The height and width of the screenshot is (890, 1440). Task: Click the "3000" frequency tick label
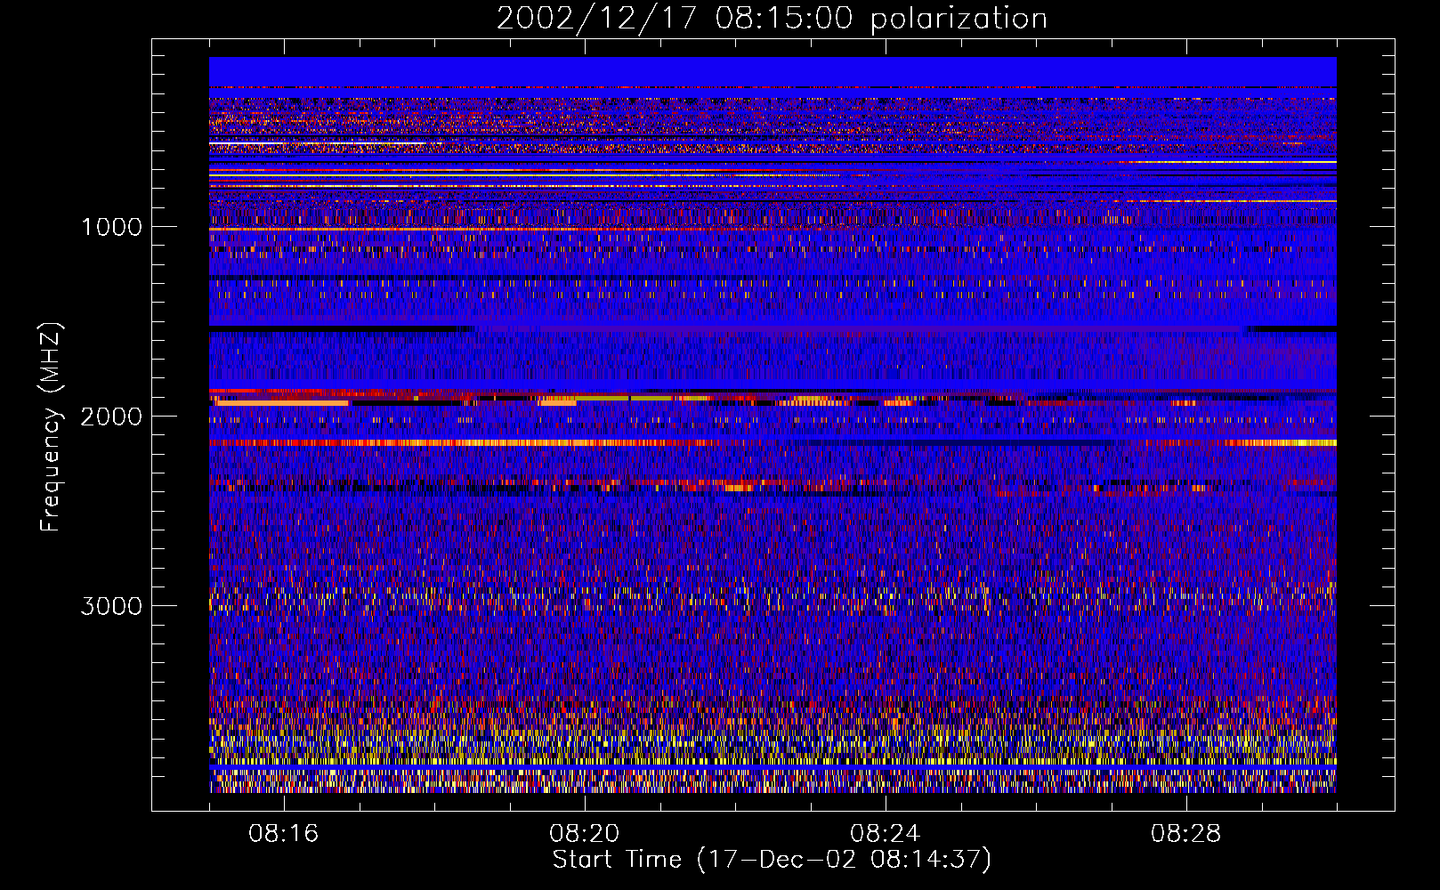pyautogui.click(x=111, y=606)
